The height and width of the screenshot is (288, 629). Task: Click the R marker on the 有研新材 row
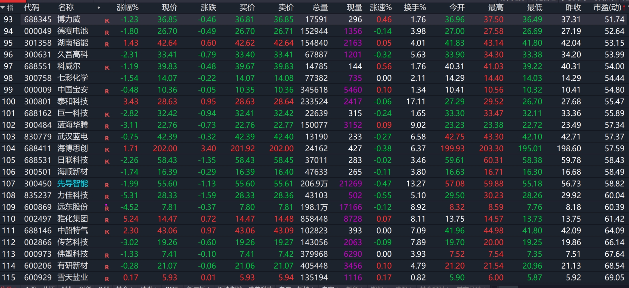107,267
